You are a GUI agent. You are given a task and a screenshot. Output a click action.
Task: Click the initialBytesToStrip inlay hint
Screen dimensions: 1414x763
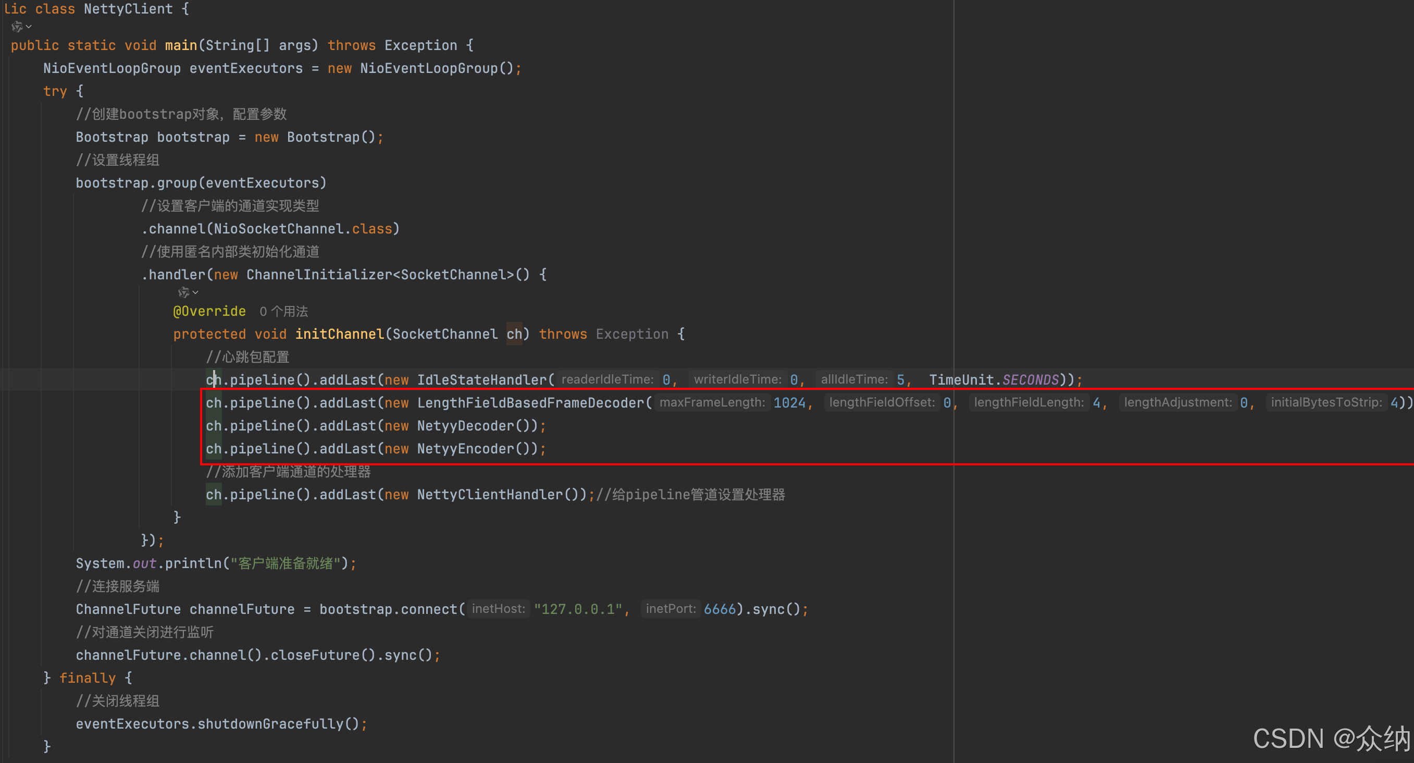(1325, 402)
